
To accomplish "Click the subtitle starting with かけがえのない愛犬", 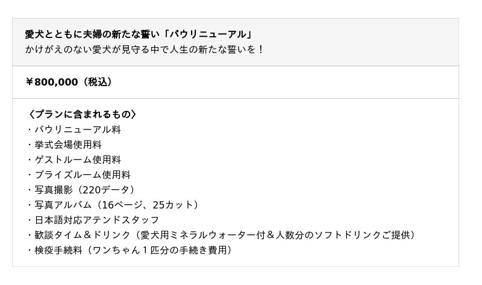I will pos(145,49).
